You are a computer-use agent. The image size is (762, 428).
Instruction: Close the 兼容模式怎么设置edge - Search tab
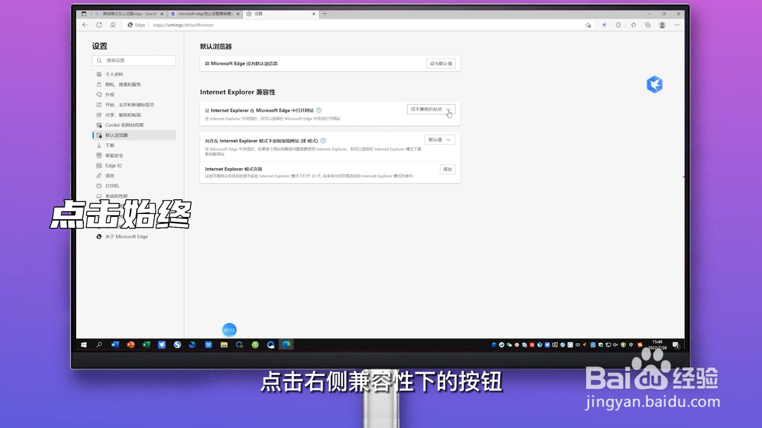(x=162, y=14)
